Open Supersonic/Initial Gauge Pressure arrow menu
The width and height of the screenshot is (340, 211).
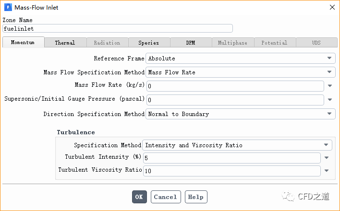330,100
